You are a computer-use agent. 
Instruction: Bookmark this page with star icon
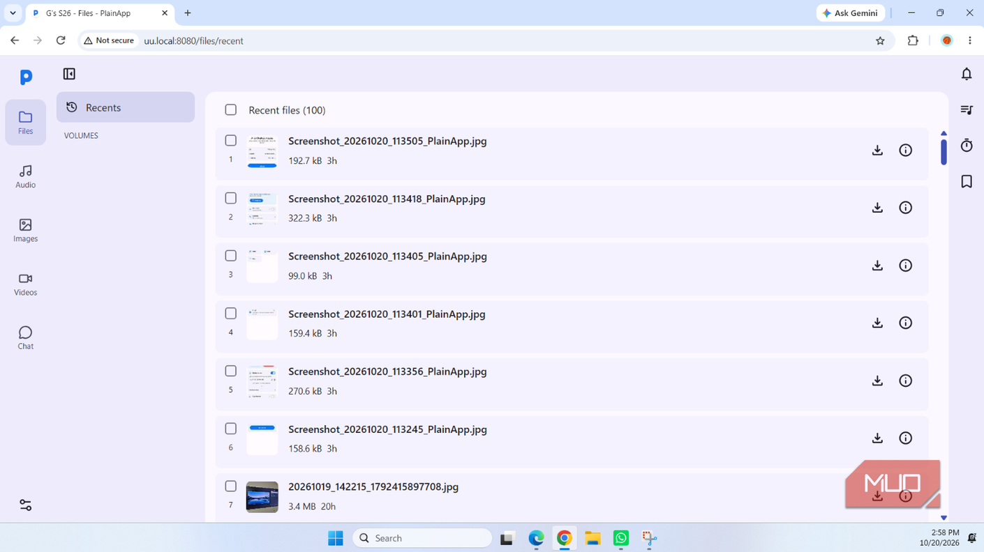880,41
